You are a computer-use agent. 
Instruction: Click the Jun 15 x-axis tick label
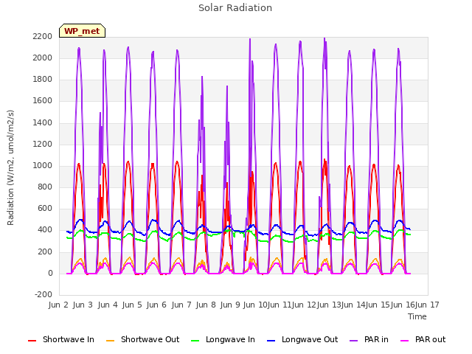click(x=378, y=305)
